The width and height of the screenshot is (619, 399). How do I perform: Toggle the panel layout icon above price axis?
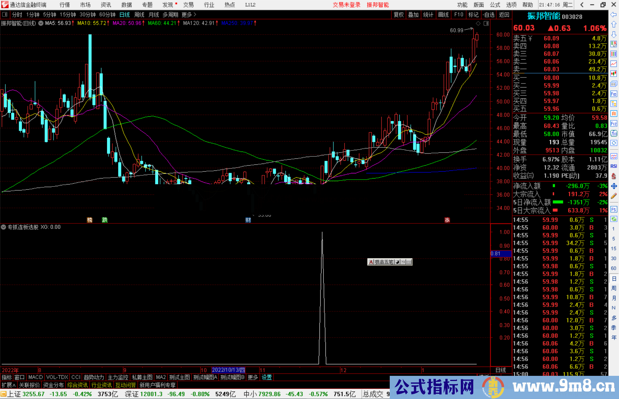click(486, 23)
